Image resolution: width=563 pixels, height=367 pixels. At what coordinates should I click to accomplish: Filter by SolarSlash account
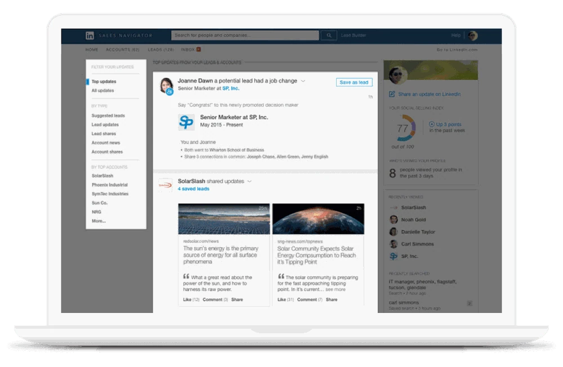[102, 176]
